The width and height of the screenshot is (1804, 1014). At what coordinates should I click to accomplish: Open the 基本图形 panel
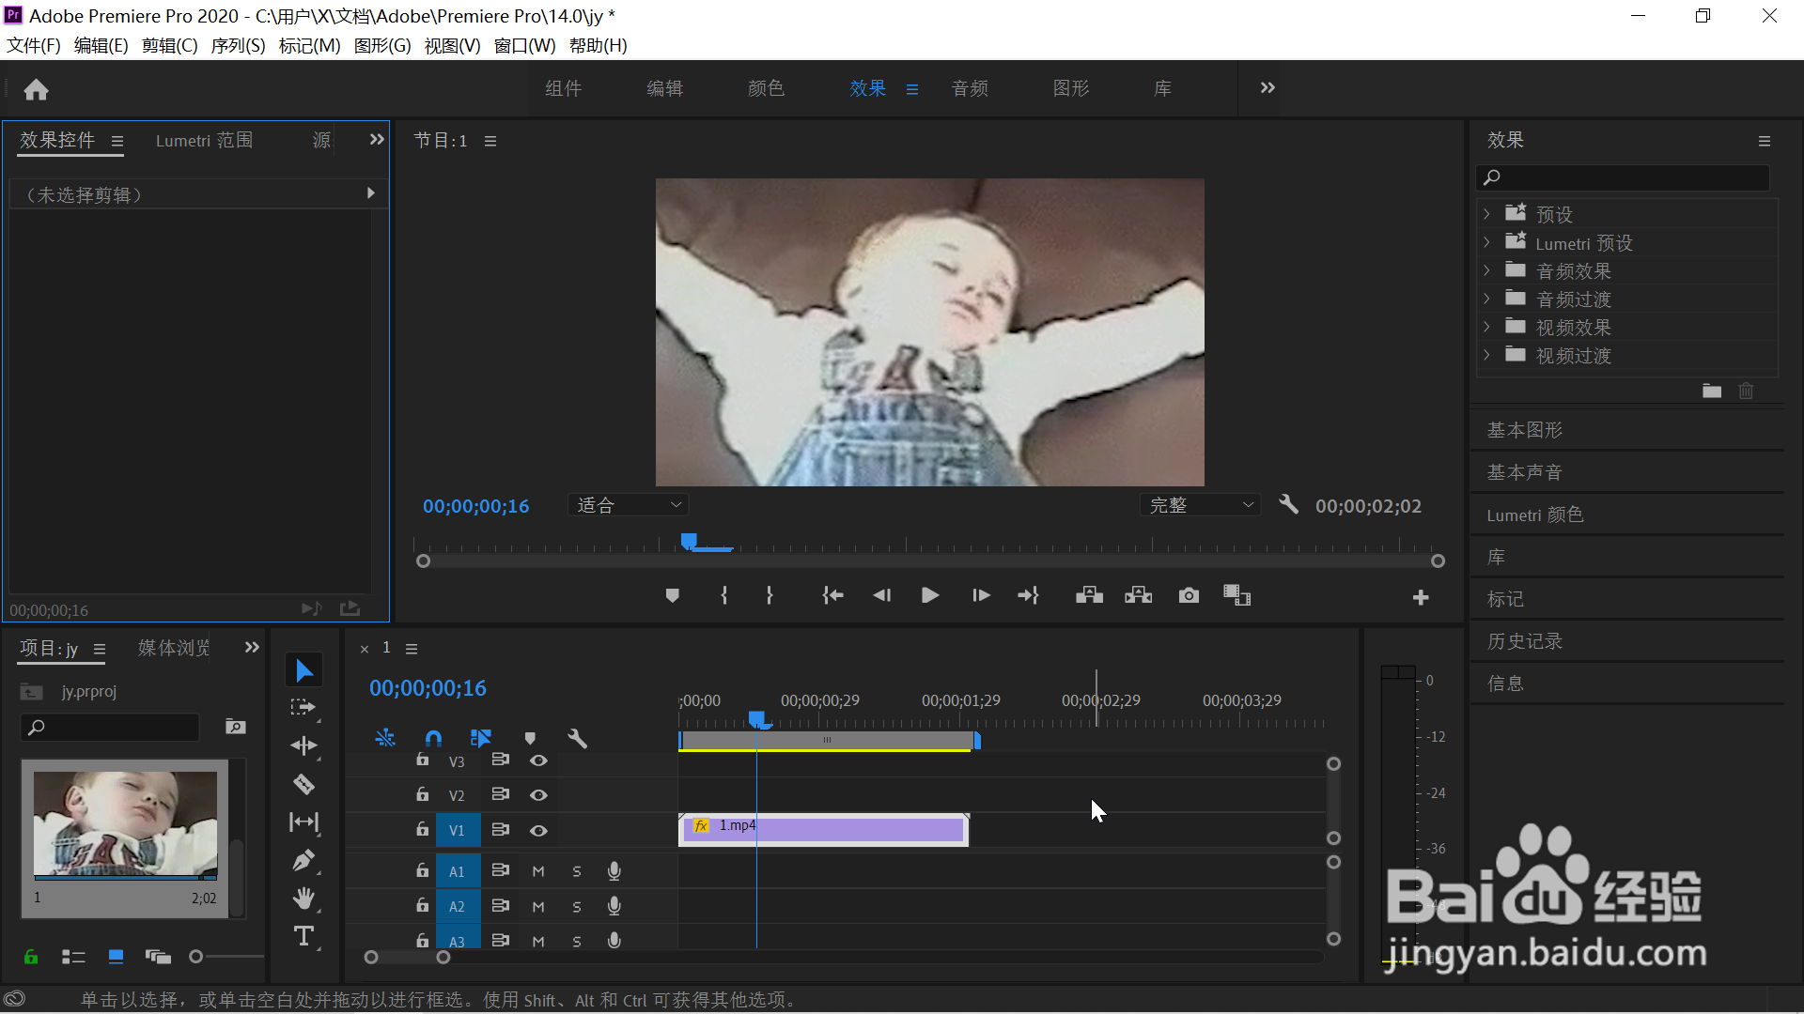click(1524, 430)
